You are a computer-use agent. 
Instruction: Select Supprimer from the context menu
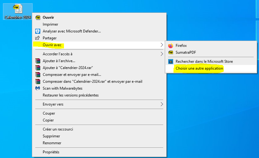pos(99,136)
